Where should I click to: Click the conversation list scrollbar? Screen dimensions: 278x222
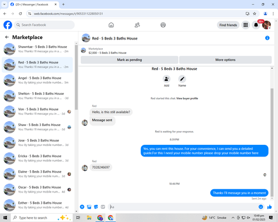pyautogui.click(x=76, y=77)
